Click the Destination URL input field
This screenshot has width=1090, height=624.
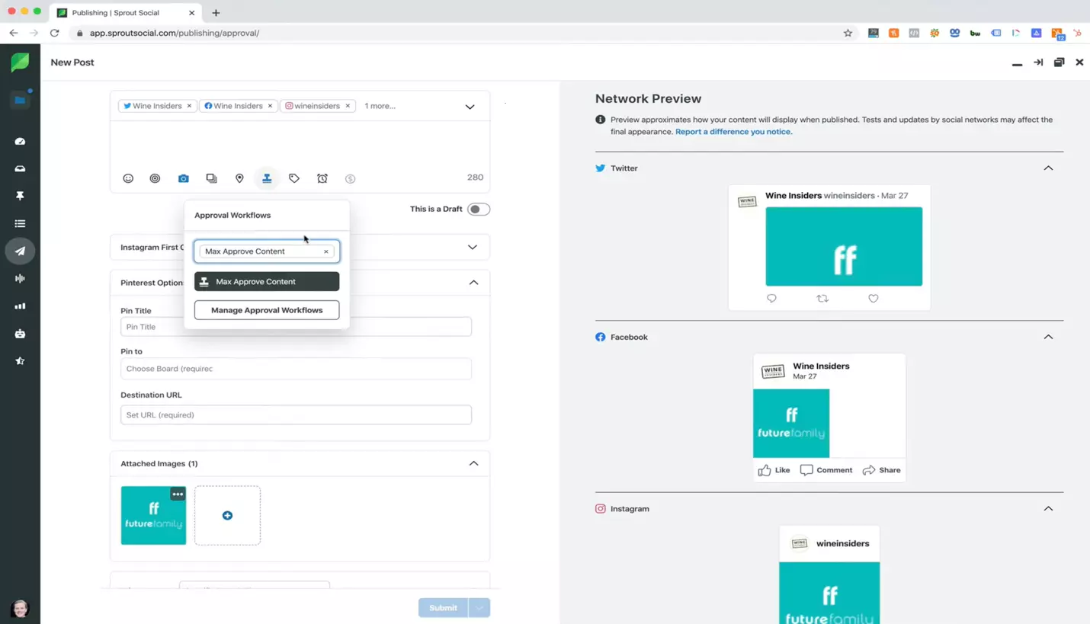(296, 415)
